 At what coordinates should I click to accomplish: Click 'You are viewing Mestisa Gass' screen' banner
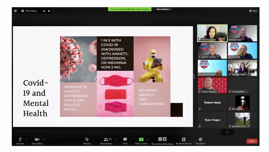point(130,9)
